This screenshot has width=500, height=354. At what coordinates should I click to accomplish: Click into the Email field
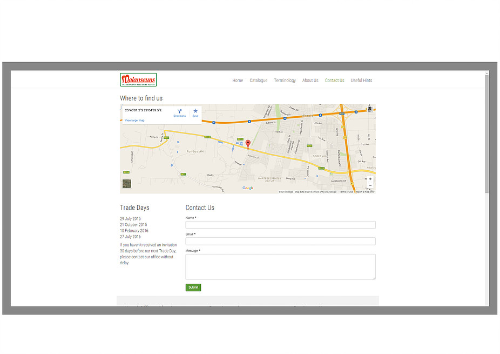pos(280,242)
